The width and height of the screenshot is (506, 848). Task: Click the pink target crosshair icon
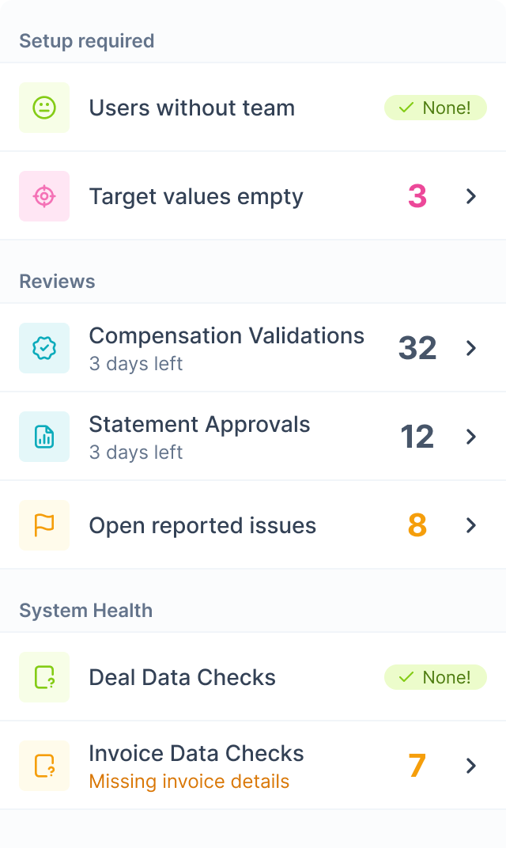[44, 196]
